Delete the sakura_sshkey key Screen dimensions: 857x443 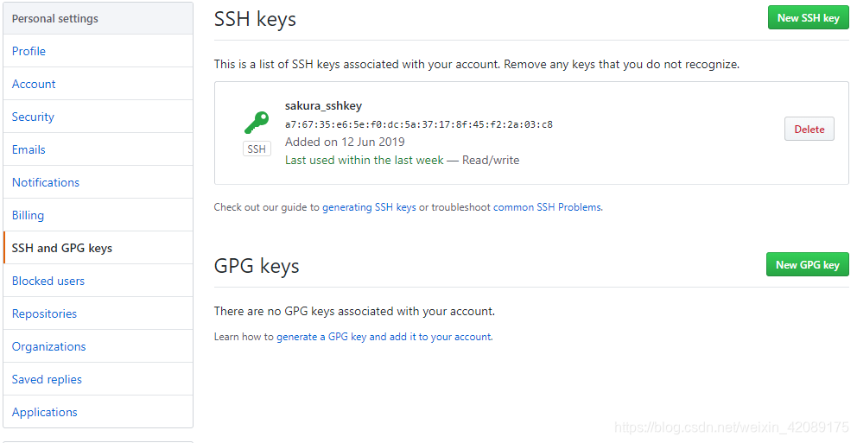tap(809, 129)
